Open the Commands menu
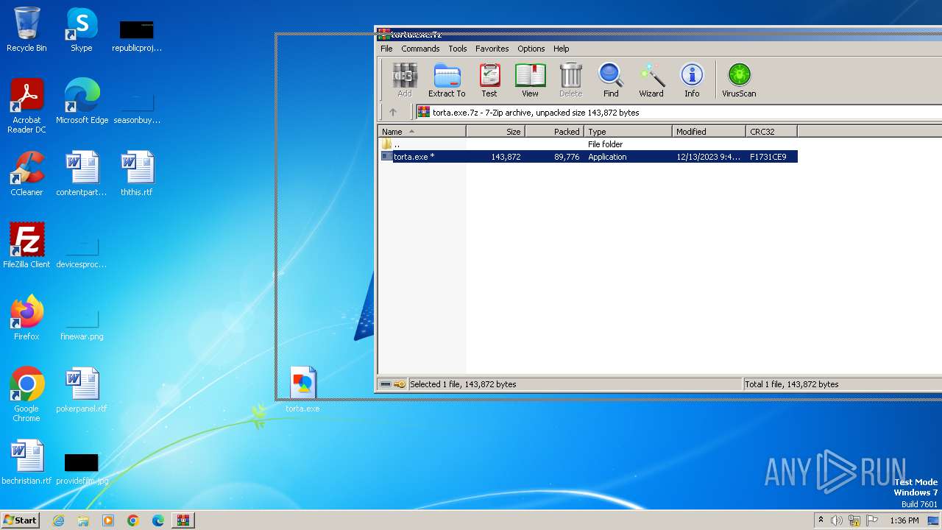The width and height of the screenshot is (942, 530). 420,49
